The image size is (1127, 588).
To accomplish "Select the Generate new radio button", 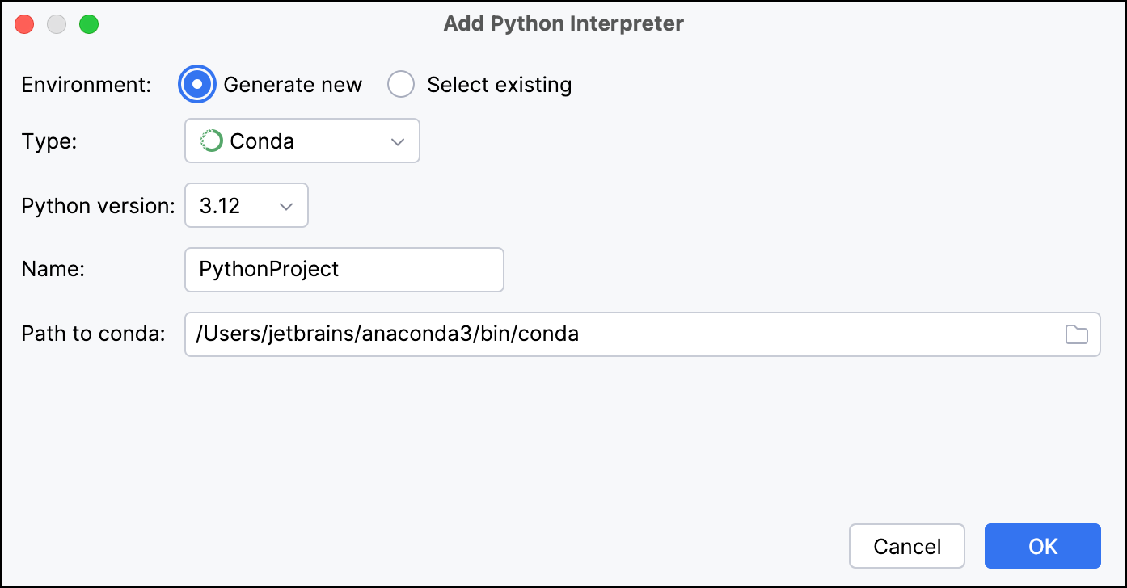I will [x=196, y=84].
